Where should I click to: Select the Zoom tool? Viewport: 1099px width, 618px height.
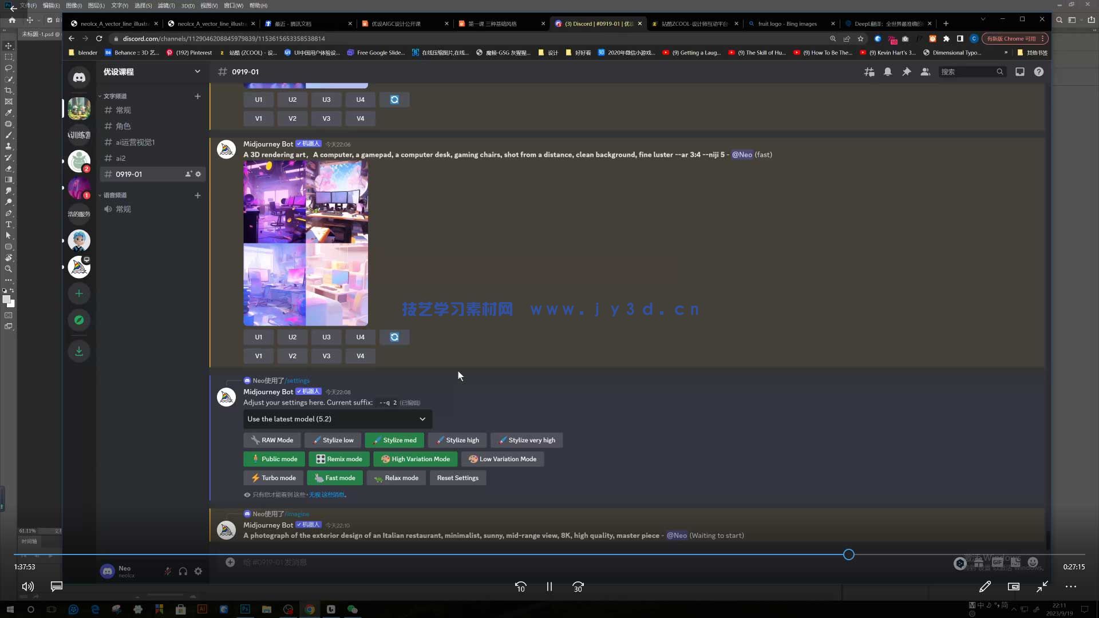9,269
